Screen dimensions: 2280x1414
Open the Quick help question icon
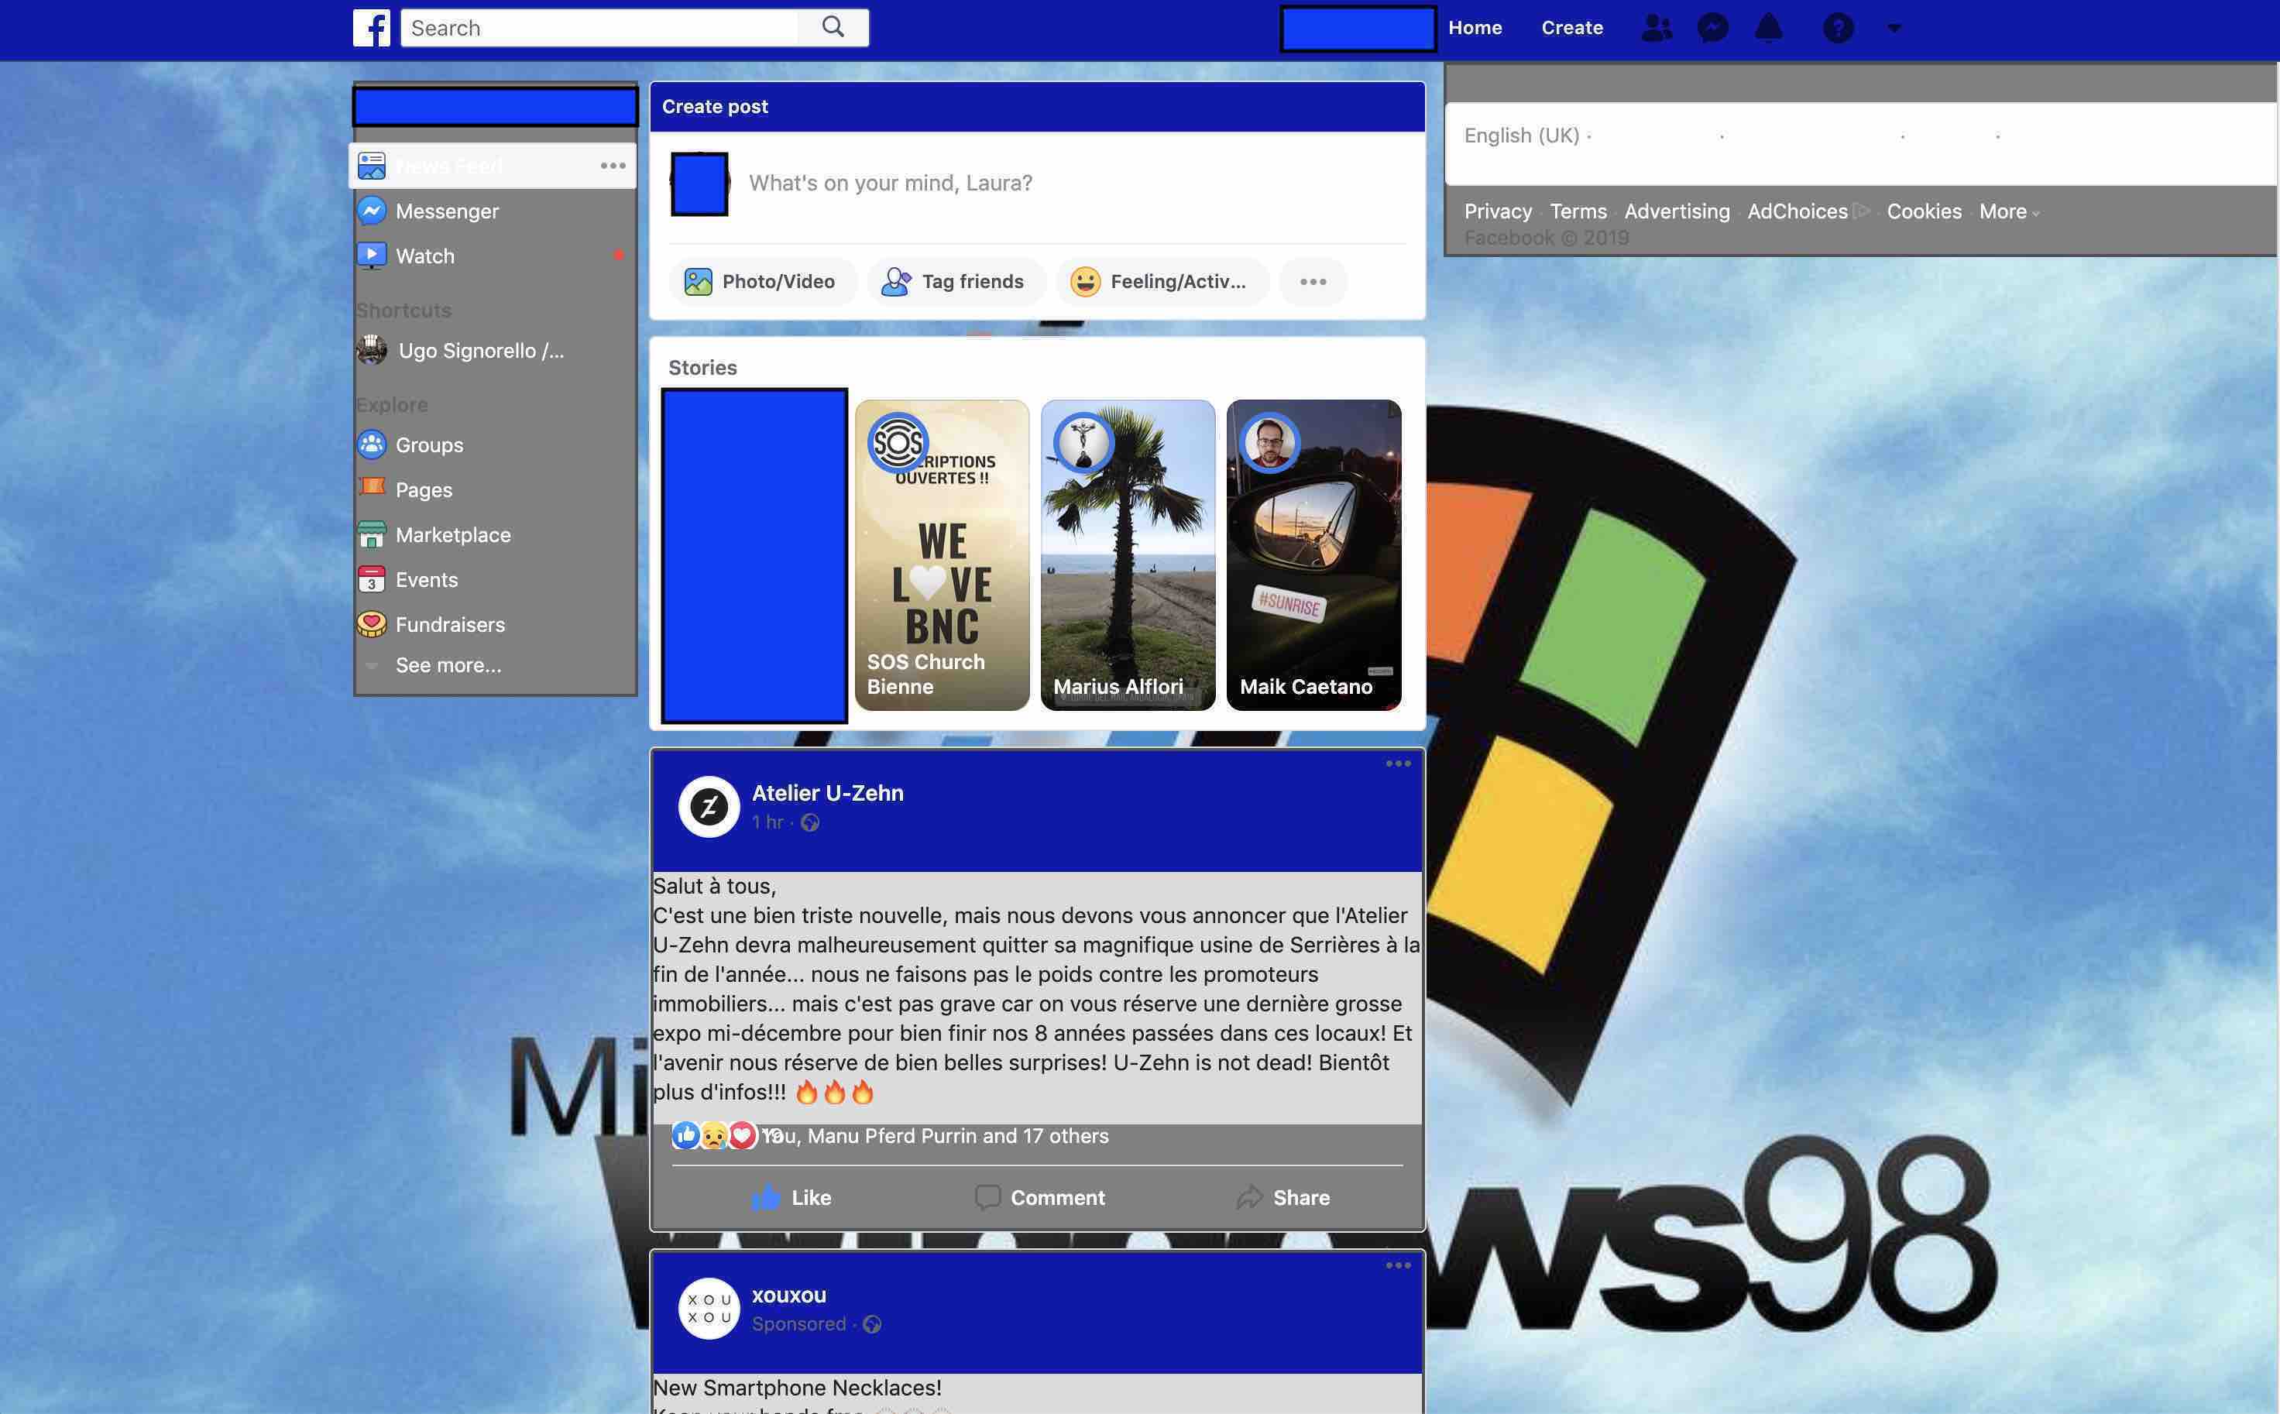coord(1838,28)
